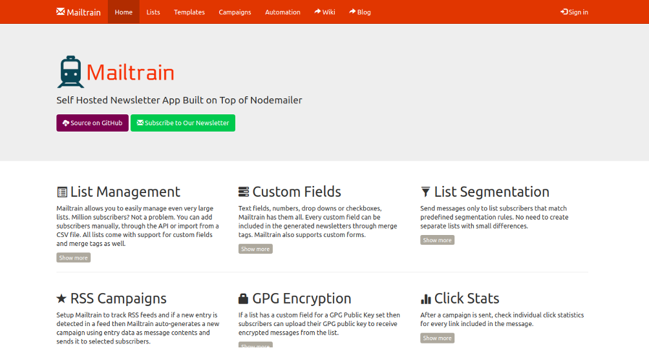This screenshot has height=348, width=649.
Task: Click the List Segmentation filter icon
Action: [x=425, y=192]
